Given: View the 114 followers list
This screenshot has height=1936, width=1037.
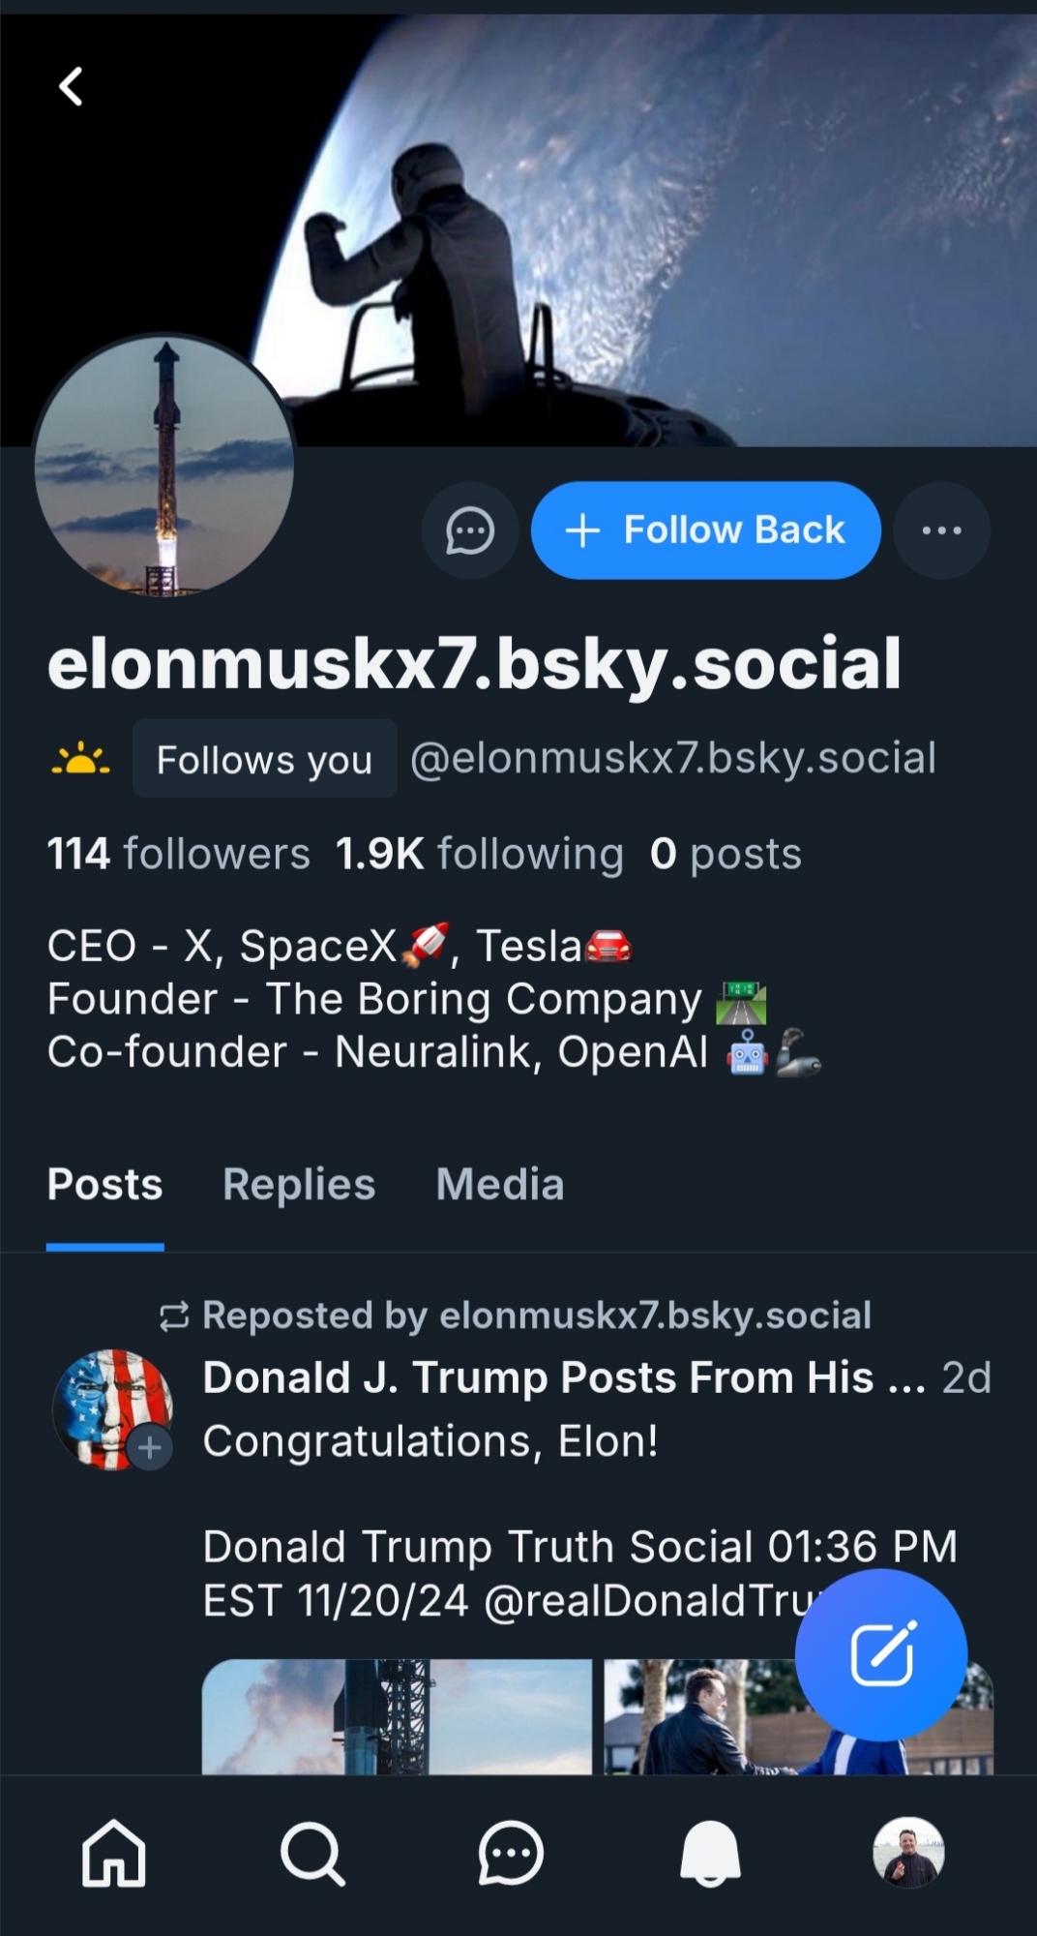Looking at the screenshot, I should (x=179, y=854).
